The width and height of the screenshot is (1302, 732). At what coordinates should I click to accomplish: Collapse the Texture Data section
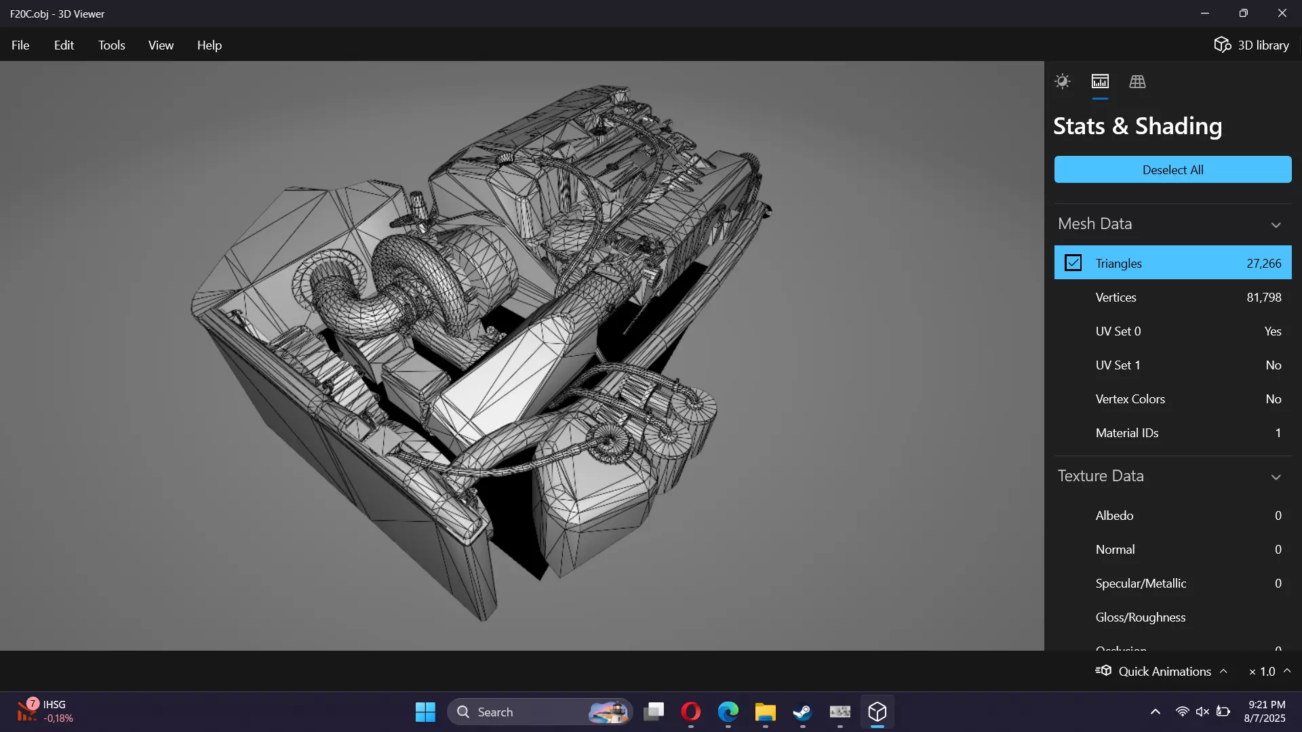pyautogui.click(x=1276, y=476)
